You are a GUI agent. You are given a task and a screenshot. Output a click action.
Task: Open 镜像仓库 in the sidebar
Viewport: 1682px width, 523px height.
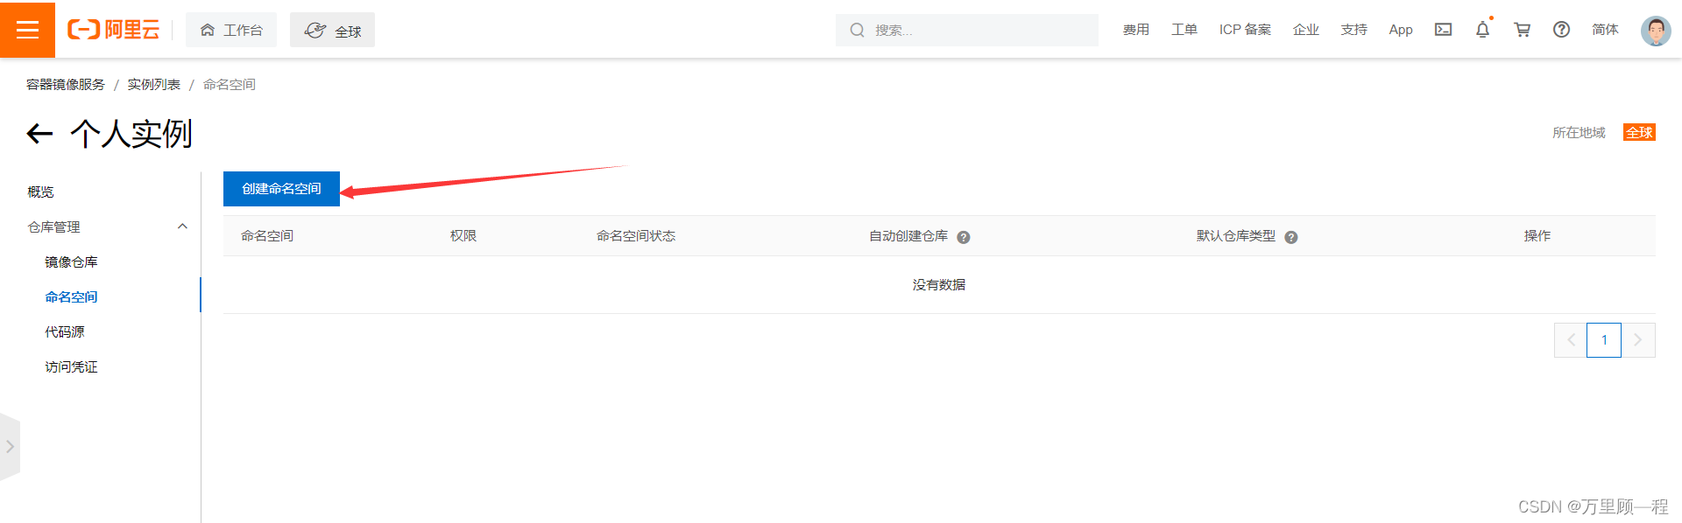pyautogui.click(x=71, y=261)
